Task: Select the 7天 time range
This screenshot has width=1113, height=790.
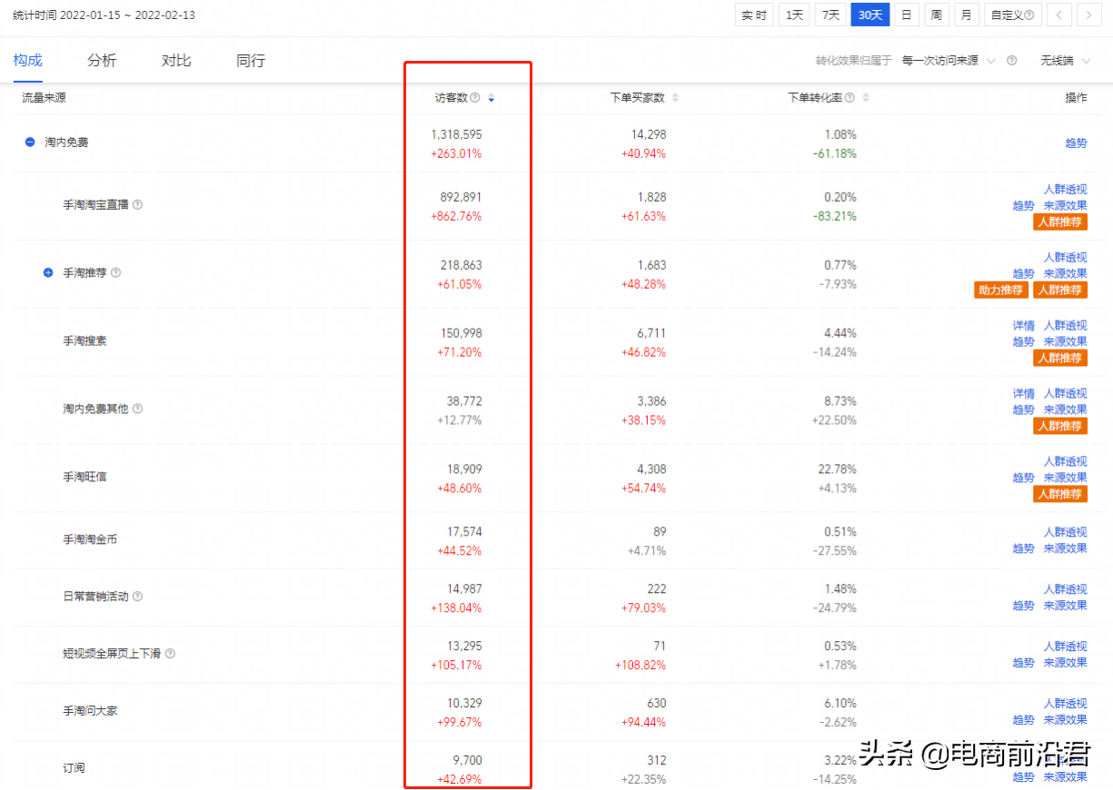Action: [x=830, y=15]
